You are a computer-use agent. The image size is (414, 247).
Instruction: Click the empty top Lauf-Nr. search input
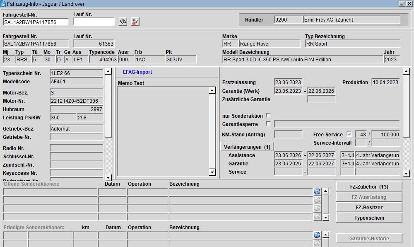(x=94, y=22)
